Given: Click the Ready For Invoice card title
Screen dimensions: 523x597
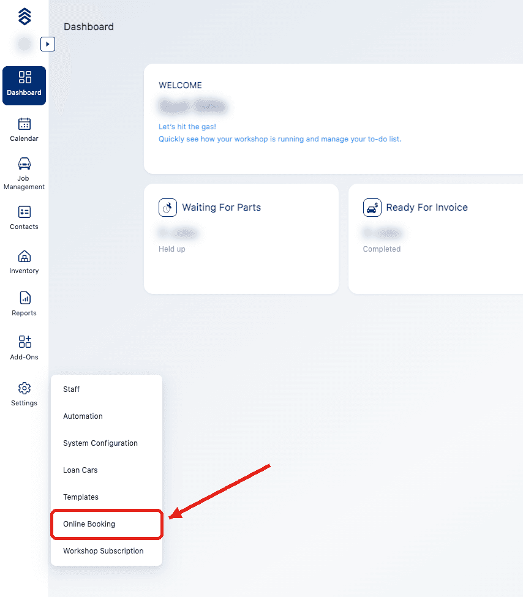Looking at the screenshot, I should click(x=427, y=208).
